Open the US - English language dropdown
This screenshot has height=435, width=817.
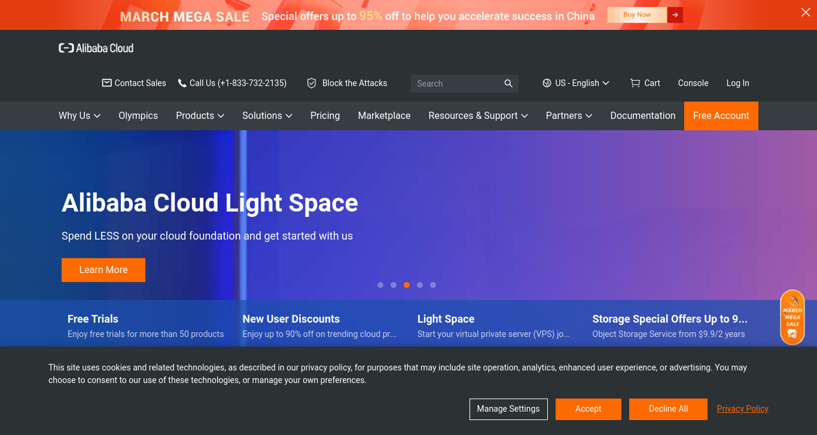point(576,83)
